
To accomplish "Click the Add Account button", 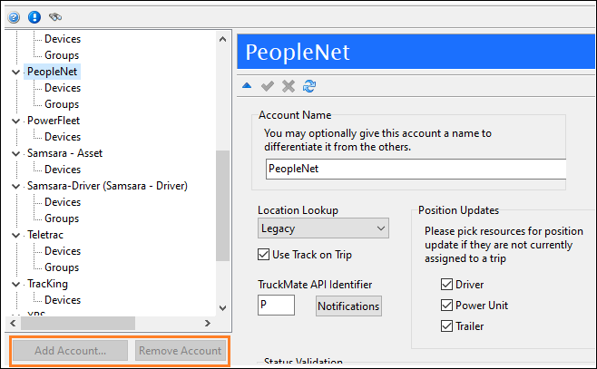I will (x=70, y=351).
